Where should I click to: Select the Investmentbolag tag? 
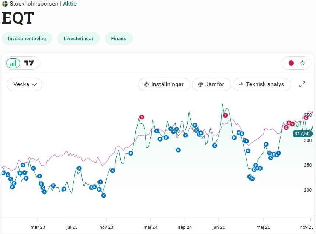tap(27, 38)
